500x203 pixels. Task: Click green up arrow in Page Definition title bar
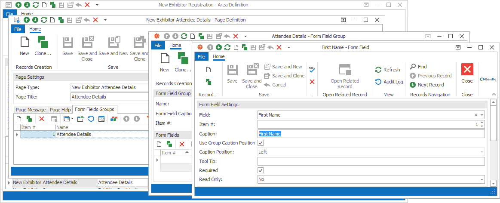27,20
